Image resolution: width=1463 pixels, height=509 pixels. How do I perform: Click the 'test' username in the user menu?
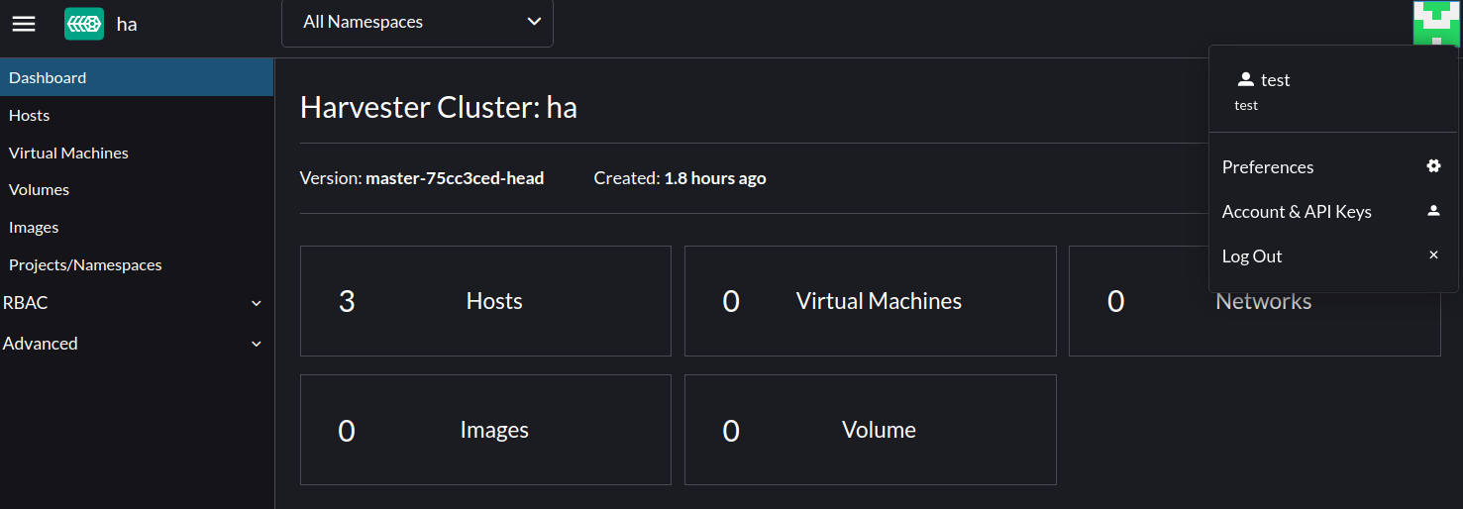coord(1276,80)
